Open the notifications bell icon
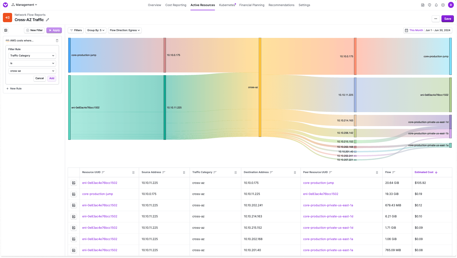 tap(436, 5)
